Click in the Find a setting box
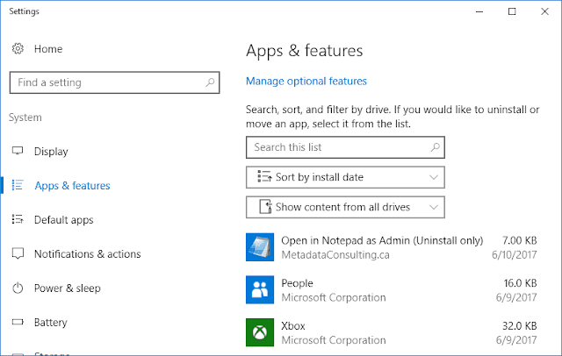Screen dimensions: 562x356 click(x=105, y=82)
